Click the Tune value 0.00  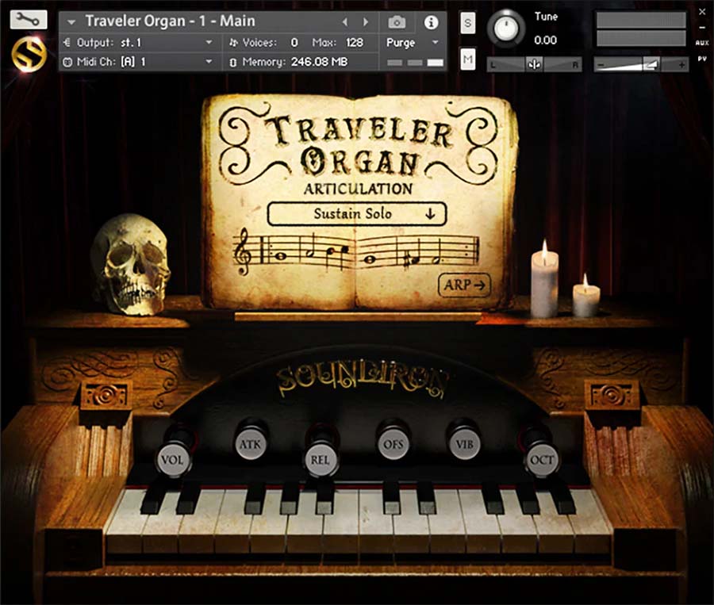545,40
